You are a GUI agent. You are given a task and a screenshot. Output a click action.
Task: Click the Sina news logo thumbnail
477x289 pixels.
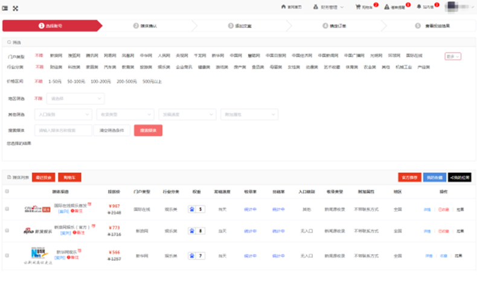(35, 231)
